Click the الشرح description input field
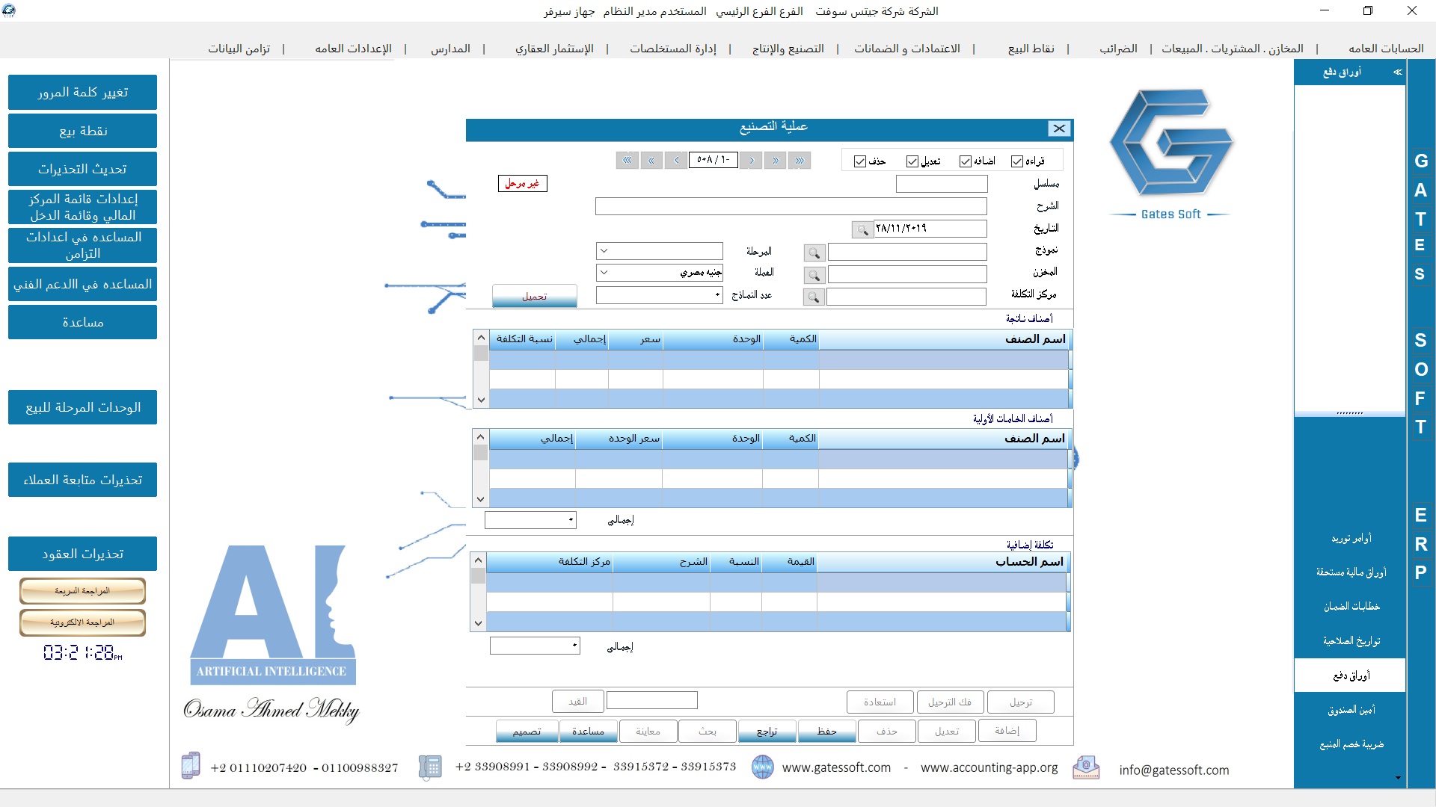 coord(791,206)
